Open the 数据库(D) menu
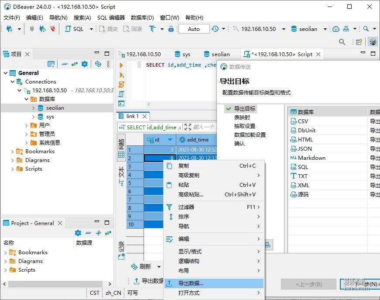Screen dimensions: 380x300 coord(142,18)
